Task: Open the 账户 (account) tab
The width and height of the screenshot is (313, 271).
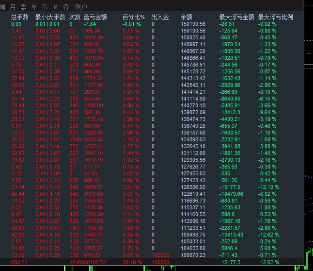Action: 81,7
